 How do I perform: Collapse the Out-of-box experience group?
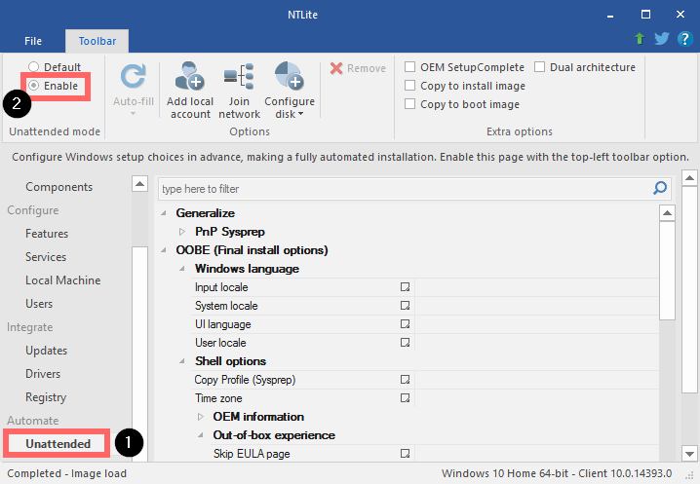[x=201, y=435]
